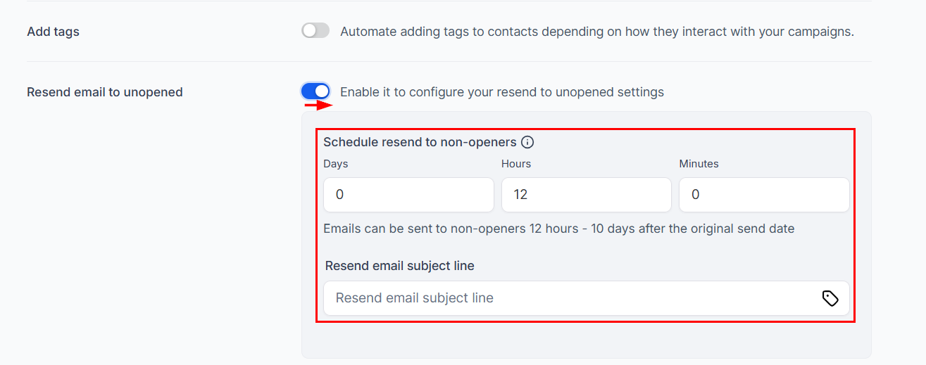Enable the Add tags toggle
Screen dimensions: 926x365
pos(315,31)
